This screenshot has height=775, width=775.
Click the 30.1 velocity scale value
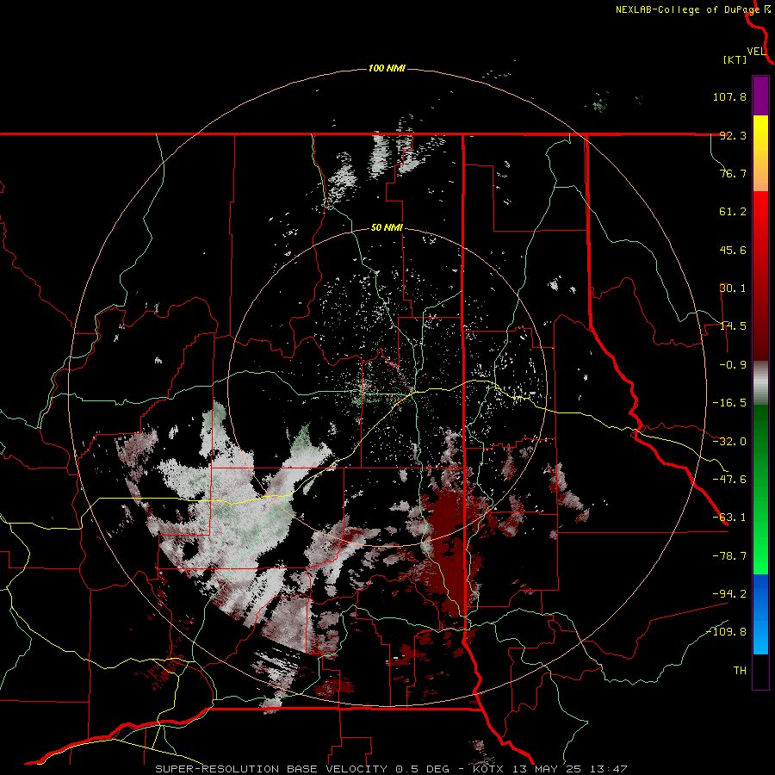(733, 288)
